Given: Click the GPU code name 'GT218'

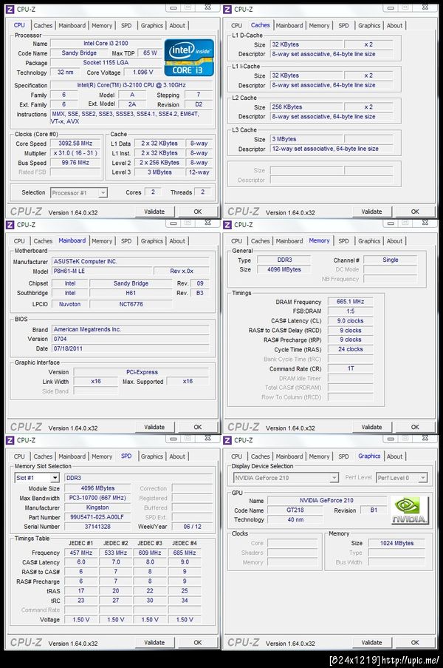Looking at the screenshot, I should [295, 510].
